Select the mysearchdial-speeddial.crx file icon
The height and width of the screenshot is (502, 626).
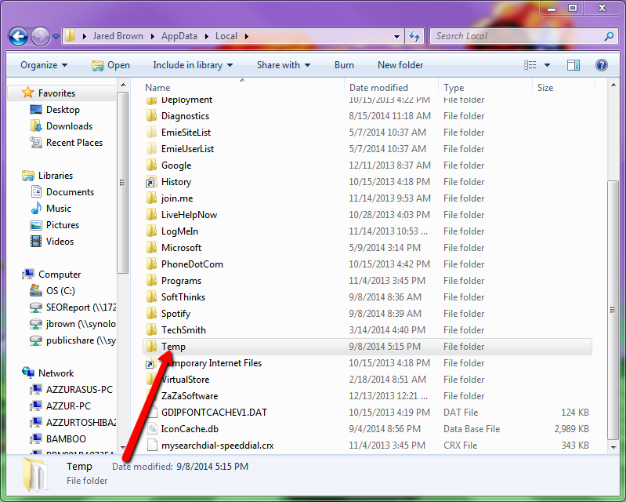click(152, 446)
